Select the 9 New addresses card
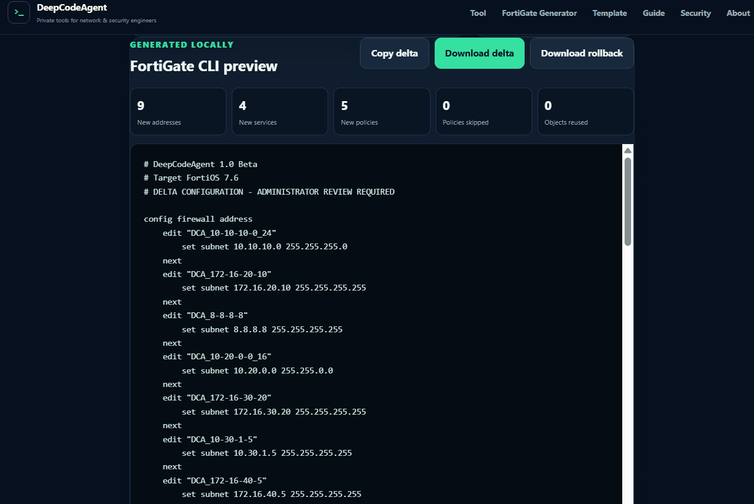Viewport: 754px width, 504px height. tap(178, 111)
